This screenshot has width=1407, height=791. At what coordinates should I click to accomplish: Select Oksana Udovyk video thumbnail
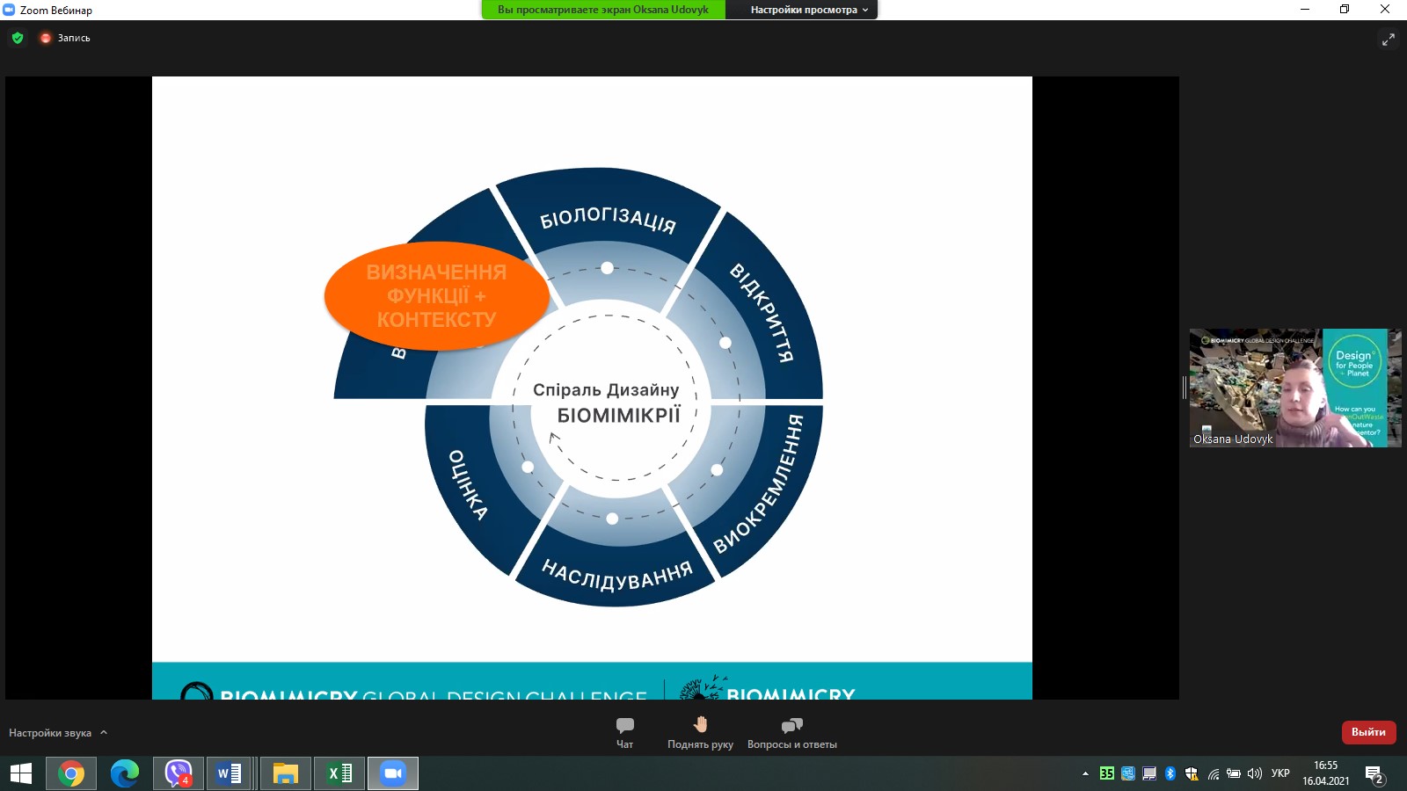pos(1295,388)
